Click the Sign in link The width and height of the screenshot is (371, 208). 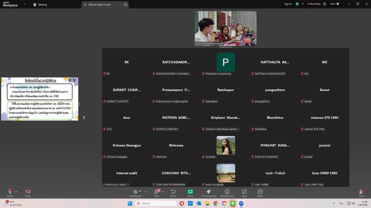click(288, 4)
